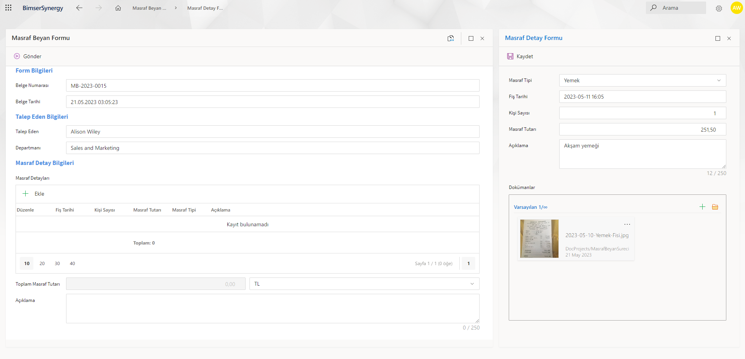The width and height of the screenshot is (745, 359).
Task: Close the Masraf Beyan Formu panel
Action: pyautogui.click(x=482, y=38)
